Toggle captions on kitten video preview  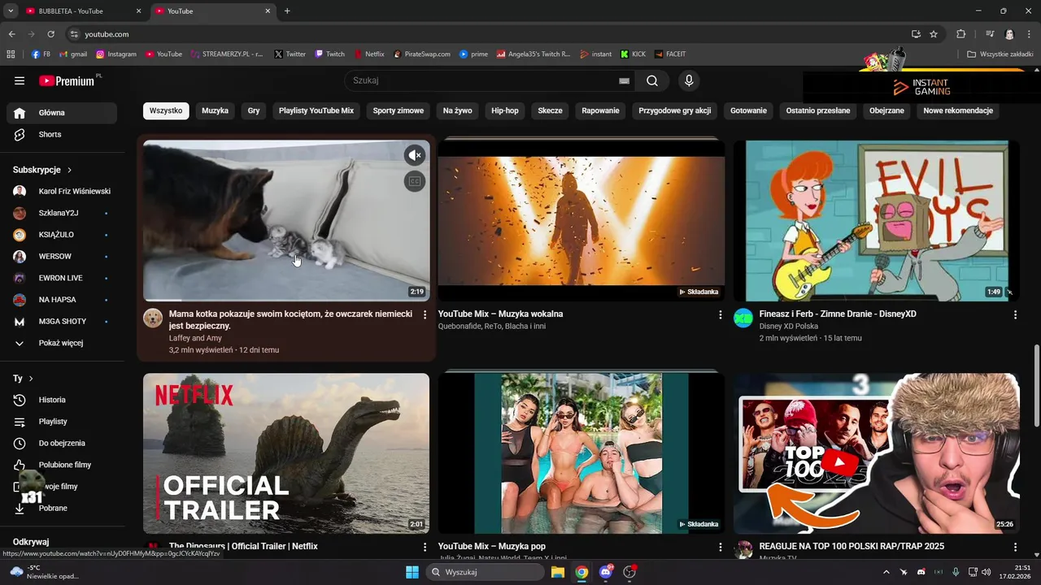(x=415, y=181)
